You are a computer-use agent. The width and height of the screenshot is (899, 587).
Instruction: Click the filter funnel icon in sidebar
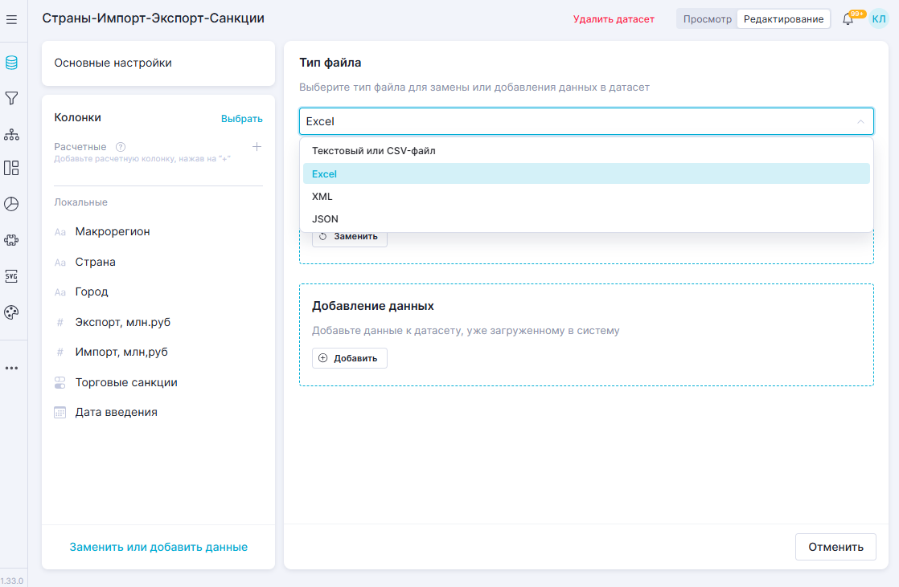tap(11, 98)
